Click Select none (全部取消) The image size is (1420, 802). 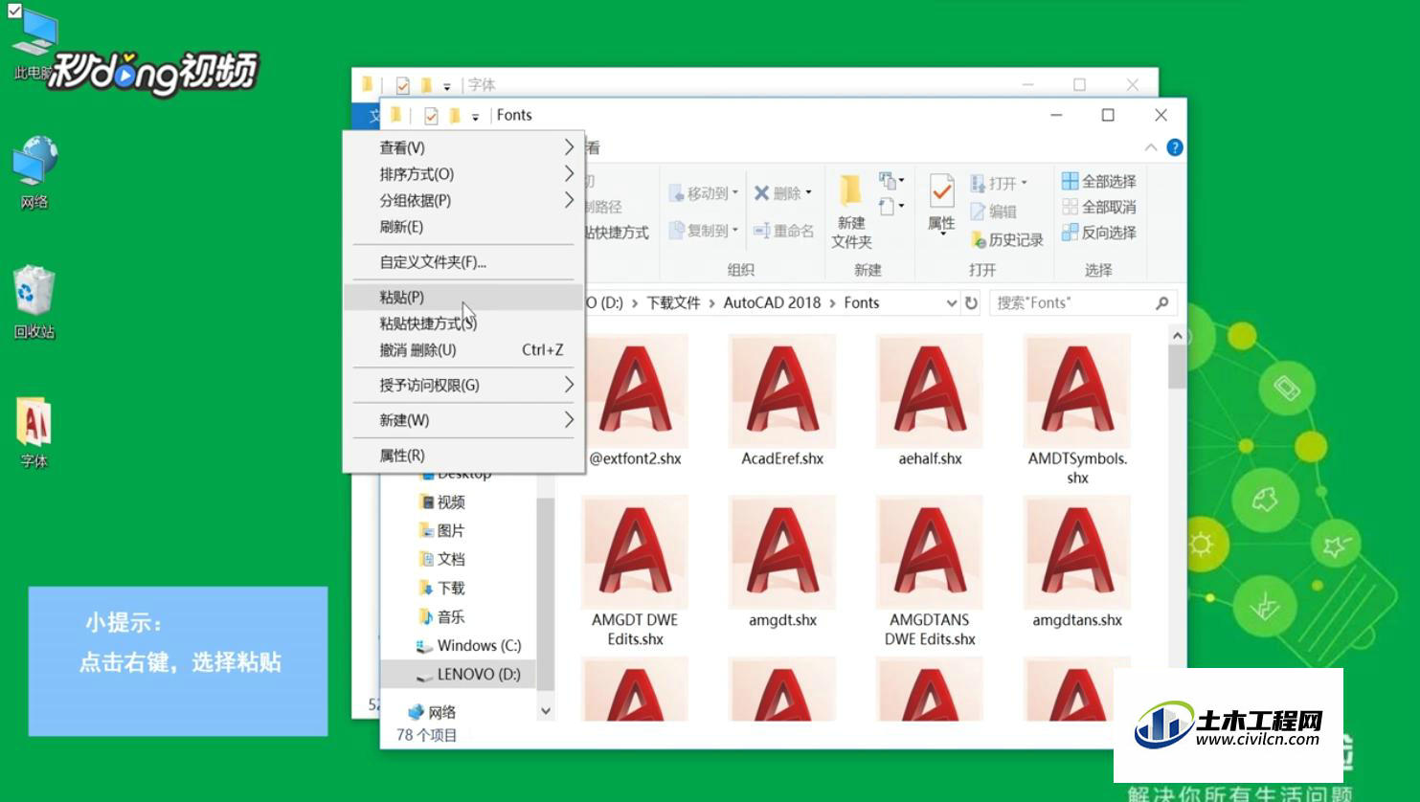point(1099,207)
